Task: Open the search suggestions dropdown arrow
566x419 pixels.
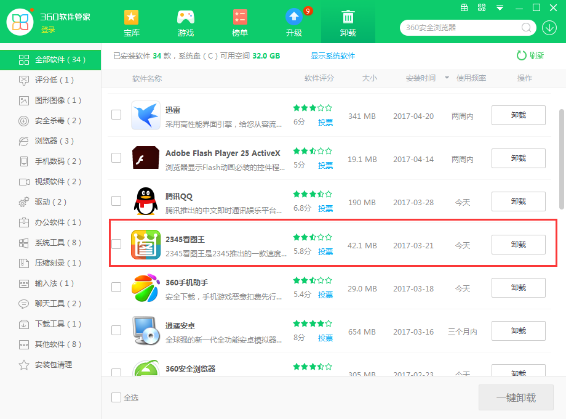Action: point(549,28)
